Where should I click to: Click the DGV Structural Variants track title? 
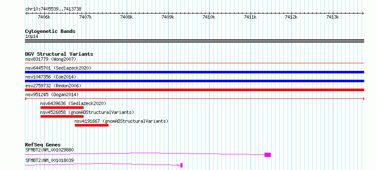[x=59, y=54]
